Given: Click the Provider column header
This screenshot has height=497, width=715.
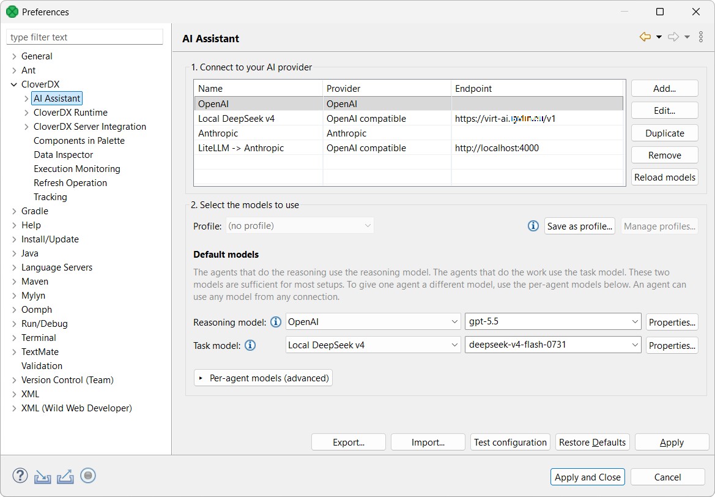Looking at the screenshot, I should pyautogui.click(x=387, y=89).
